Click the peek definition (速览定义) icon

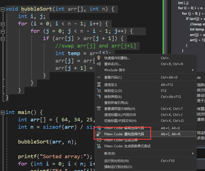click(99, 85)
